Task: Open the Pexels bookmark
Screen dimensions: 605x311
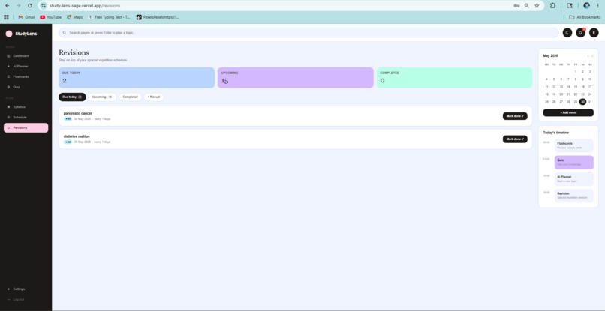Action: tap(158, 17)
